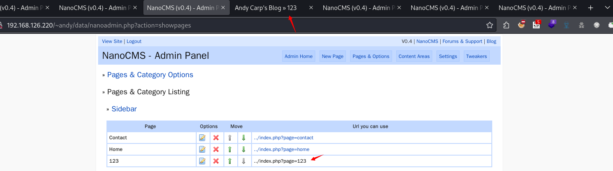Move the Contact page up
Screen dimensions: 613x171
click(x=230, y=138)
